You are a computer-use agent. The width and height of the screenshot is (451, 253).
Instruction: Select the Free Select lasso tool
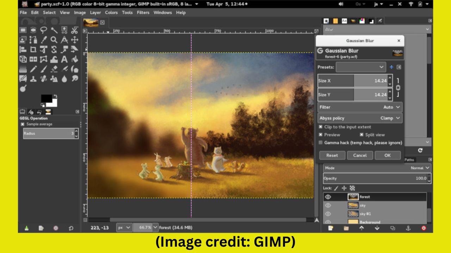[44, 30]
